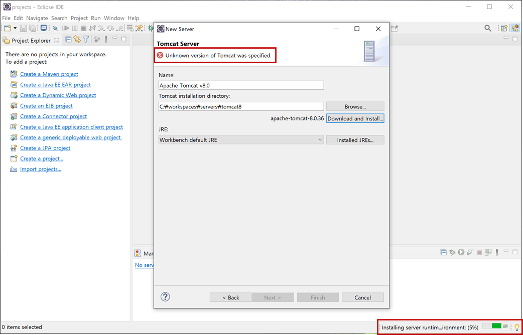Viewport: 523px width, 335px height.
Task: Click Create a Dynamic Web project link
Action: point(58,95)
